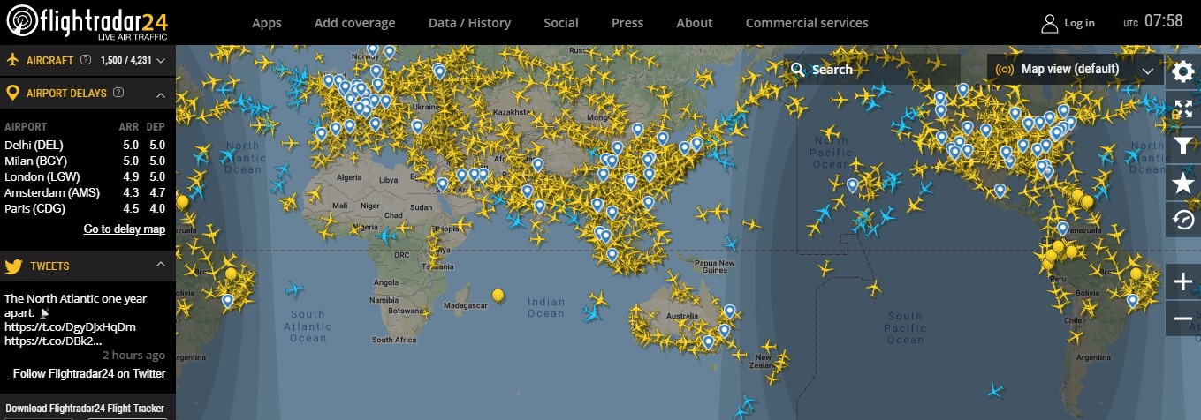The height and width of the screenshot is (420, 1201).
Task: Select the Delhi (DEL) airport row
Action: (86, 145)
